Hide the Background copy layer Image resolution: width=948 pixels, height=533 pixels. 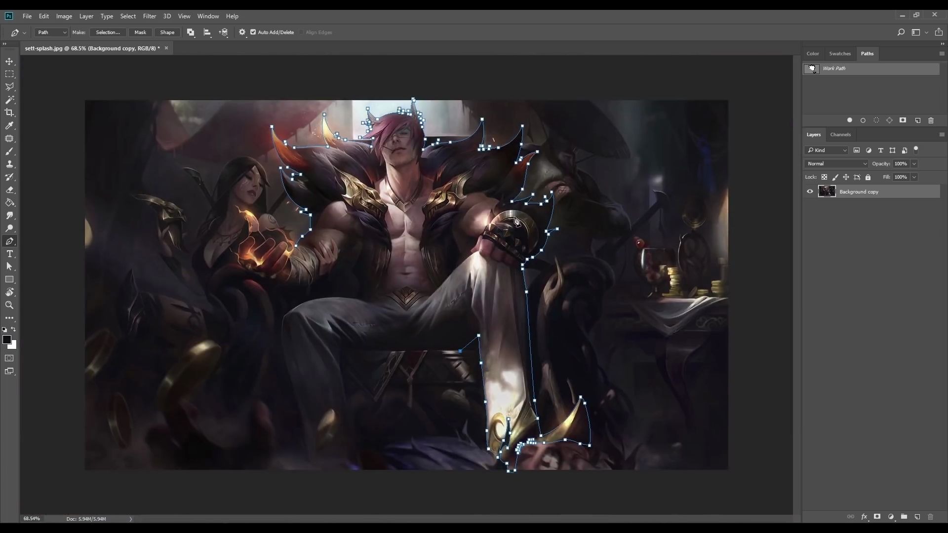pyautogui.click(x=810, y=191)
